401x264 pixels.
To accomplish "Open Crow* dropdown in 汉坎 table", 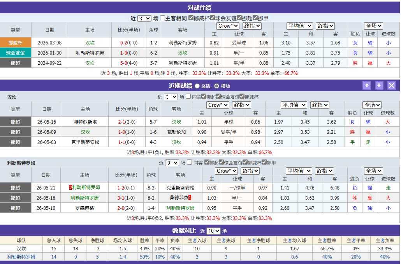I will (x=218, y=105).
